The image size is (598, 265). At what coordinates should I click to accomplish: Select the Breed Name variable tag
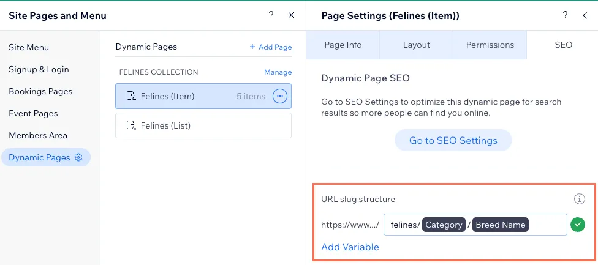tap(500, 225)
